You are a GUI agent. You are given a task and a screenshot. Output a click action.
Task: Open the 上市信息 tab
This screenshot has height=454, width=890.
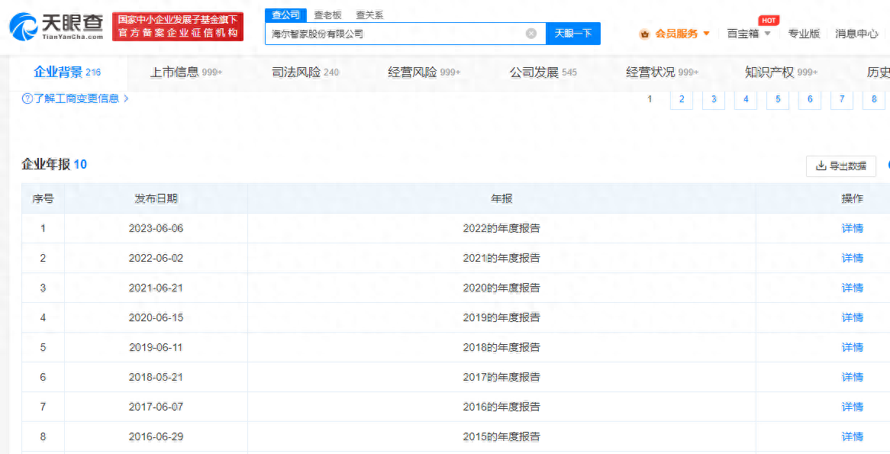click(x=186, y=72)
